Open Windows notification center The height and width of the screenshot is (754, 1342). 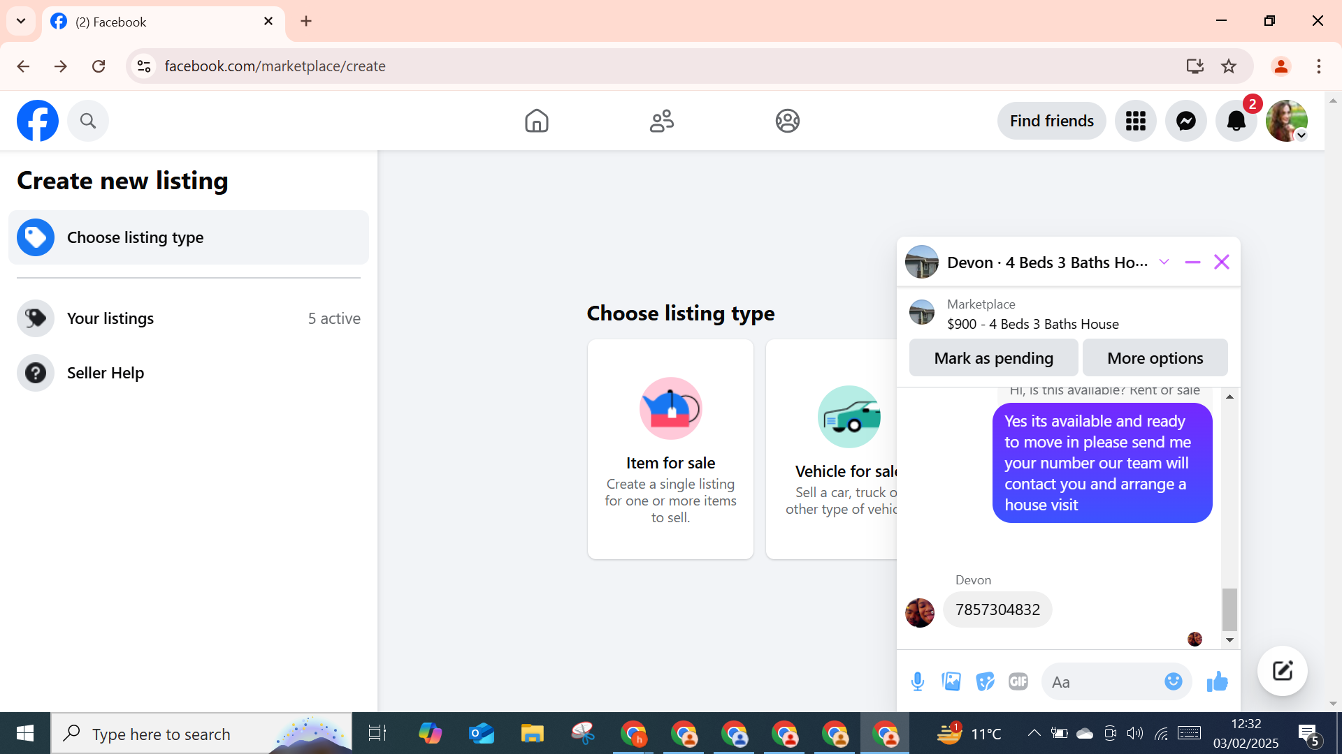pos(1309,733)
